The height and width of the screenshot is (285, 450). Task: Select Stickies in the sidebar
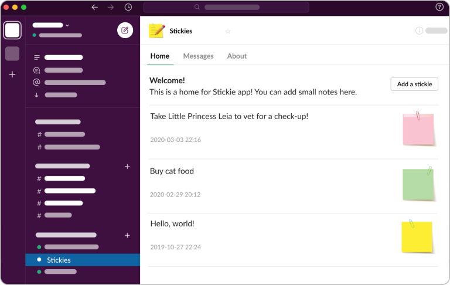pos(59,260)
